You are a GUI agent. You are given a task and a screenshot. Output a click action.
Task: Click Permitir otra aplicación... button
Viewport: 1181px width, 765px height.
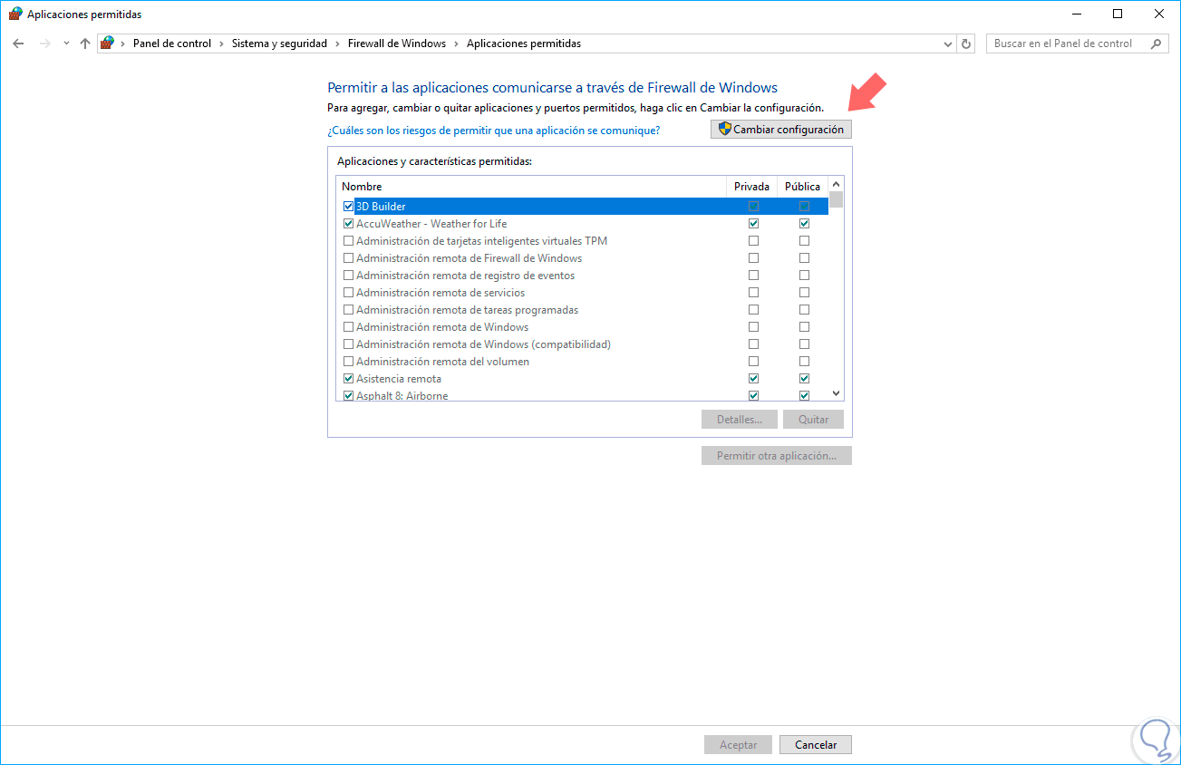(x=777, y=456)
